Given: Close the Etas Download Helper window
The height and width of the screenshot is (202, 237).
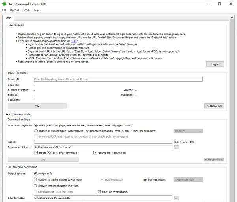Looking at the screenshot, I should [231, 4].
